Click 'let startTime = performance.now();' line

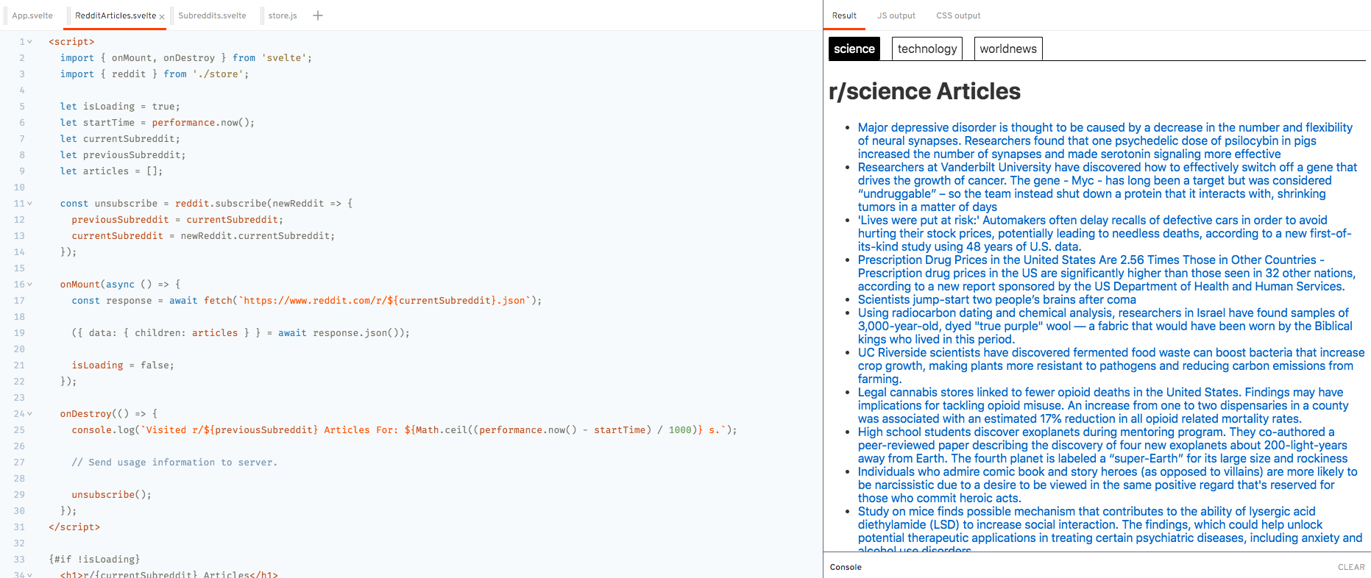pos(157,123)
